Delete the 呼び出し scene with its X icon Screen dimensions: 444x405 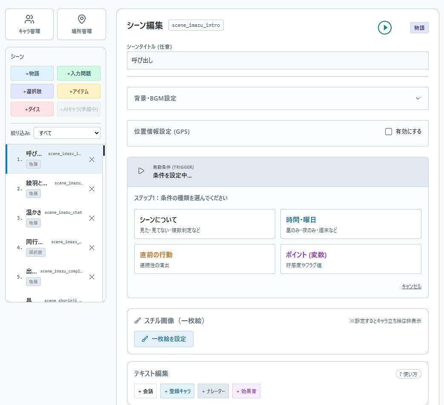click(x=92, y=159)
